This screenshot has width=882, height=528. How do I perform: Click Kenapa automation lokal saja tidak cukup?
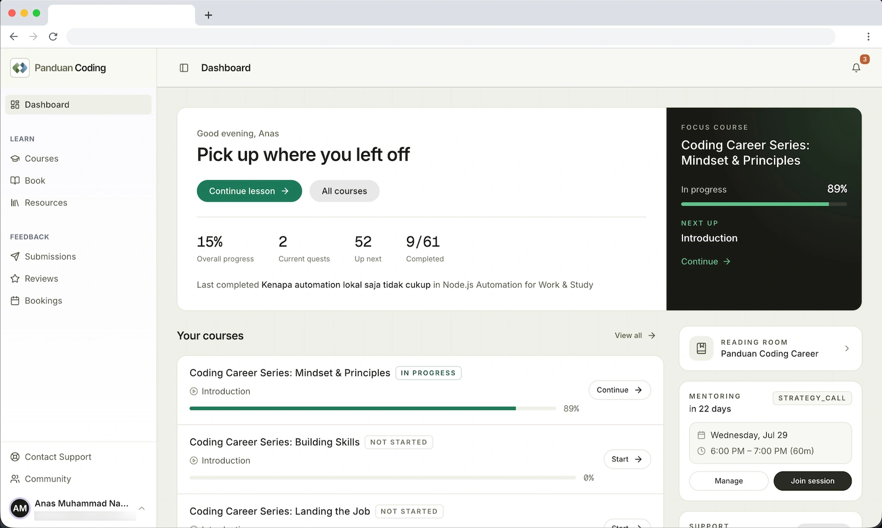tap(346, 285)
